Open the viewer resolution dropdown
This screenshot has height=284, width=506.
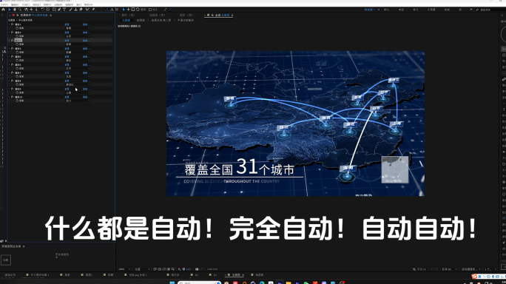click(142, 268)
